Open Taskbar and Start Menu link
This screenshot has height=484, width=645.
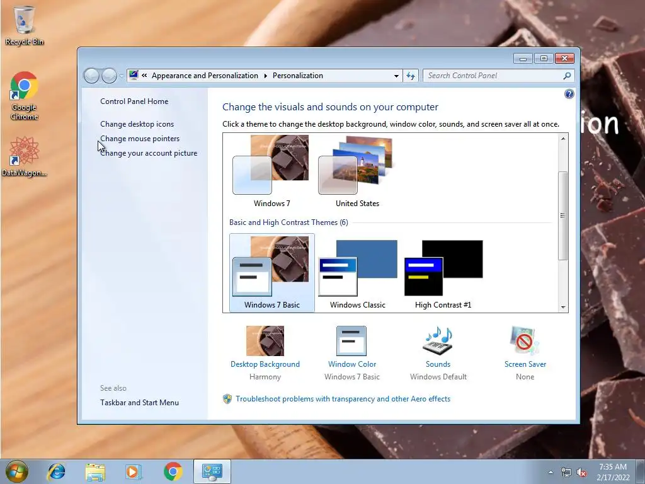click(139, 403)
